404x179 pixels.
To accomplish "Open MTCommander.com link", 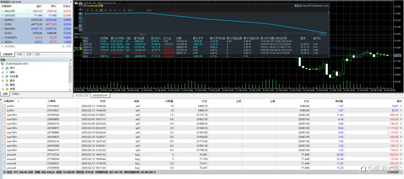I will (315, 5).
